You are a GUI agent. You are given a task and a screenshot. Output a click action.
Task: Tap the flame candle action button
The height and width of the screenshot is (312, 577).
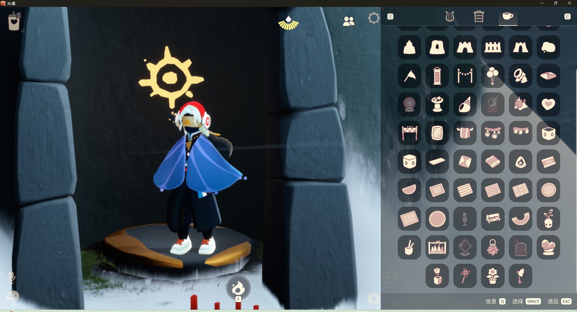tap(238, 288)
